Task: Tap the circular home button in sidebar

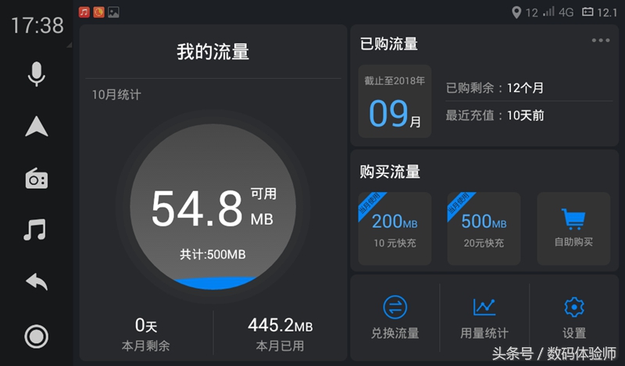Action: (36, 336)
